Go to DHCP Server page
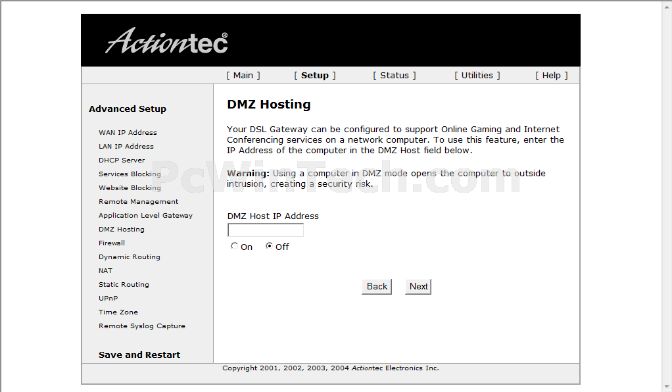 (x=122, y=160)
